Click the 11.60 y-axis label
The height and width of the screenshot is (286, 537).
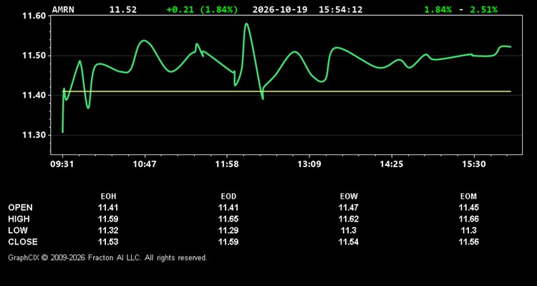tap(34, 16)
